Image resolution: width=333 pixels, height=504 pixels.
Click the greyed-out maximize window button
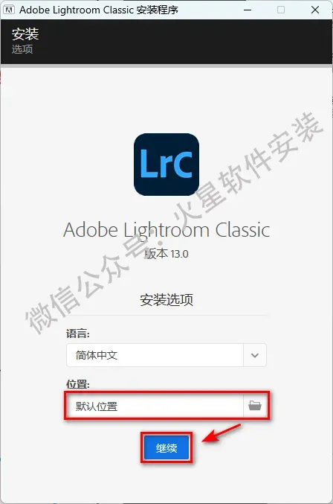click(x=281, y=10)
